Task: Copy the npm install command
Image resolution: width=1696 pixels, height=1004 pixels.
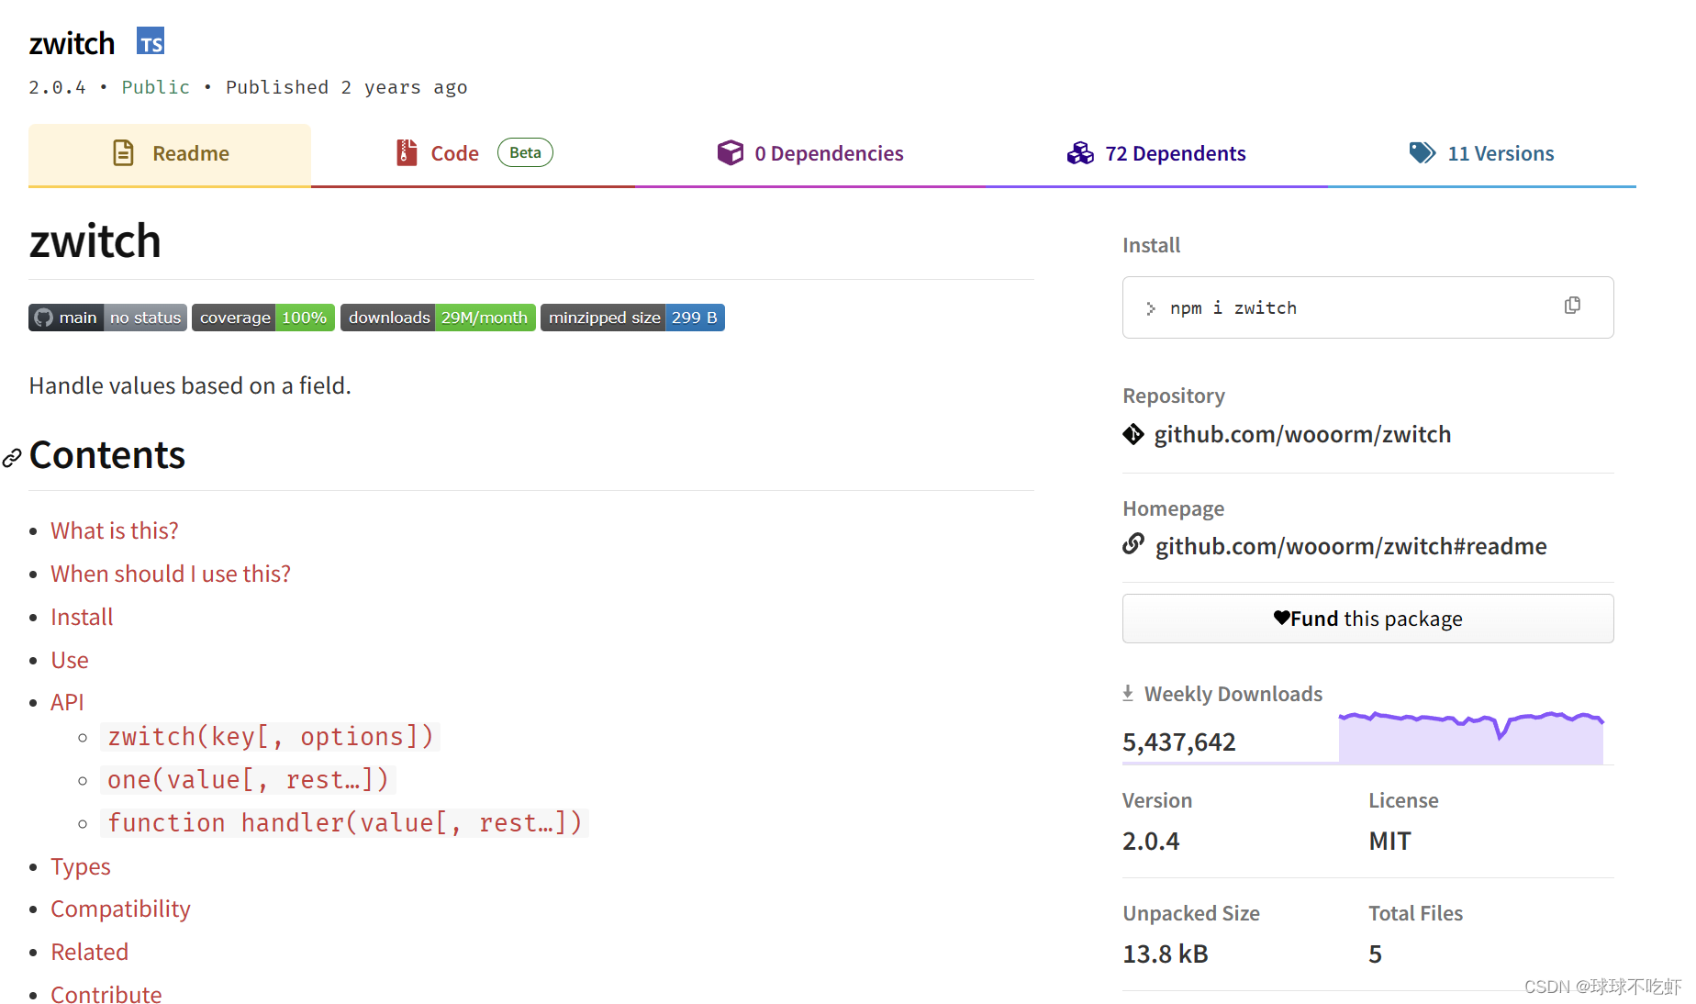Action: [x=1572, y=306]
